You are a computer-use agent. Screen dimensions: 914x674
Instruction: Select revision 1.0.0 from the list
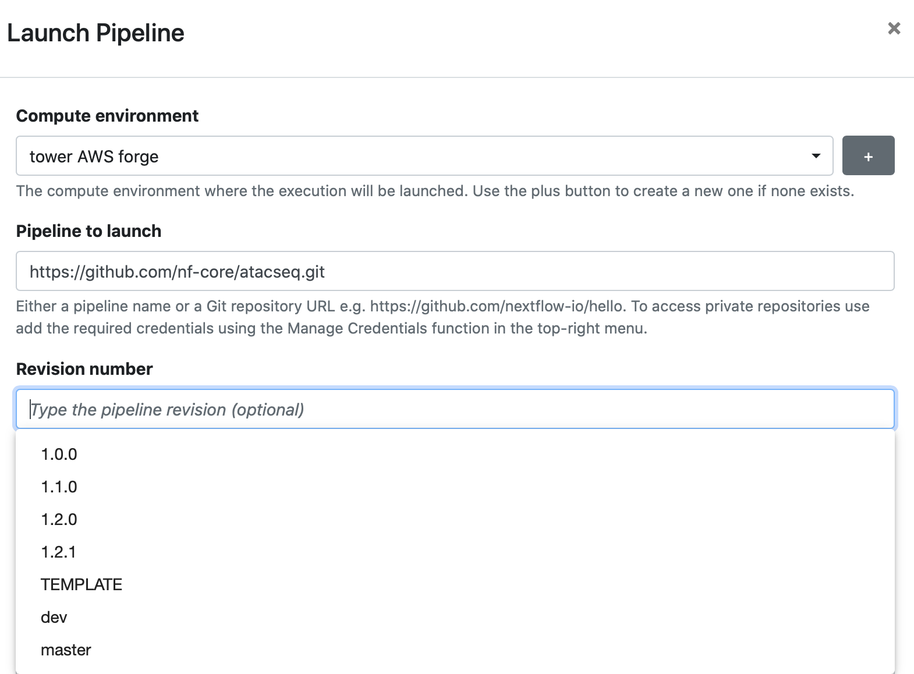coord(59,454)
